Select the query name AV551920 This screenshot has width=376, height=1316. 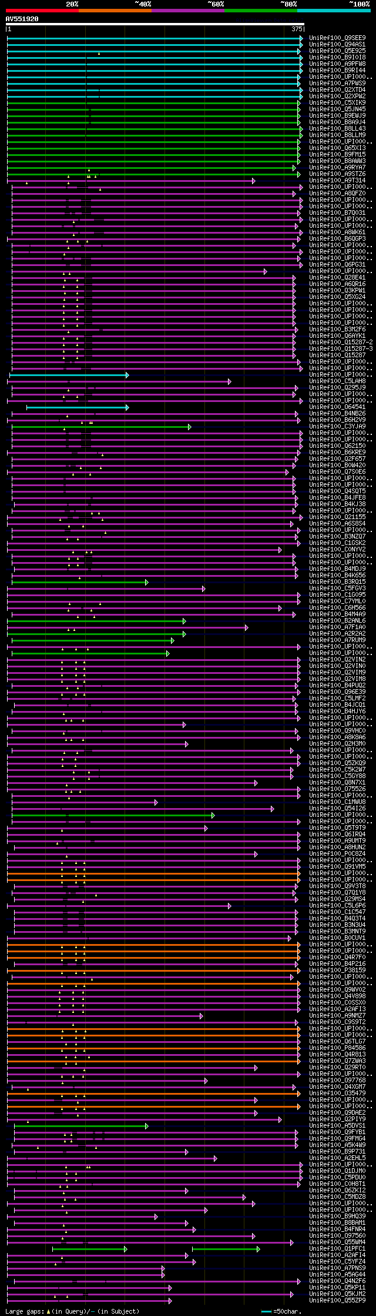coord(22,19)
